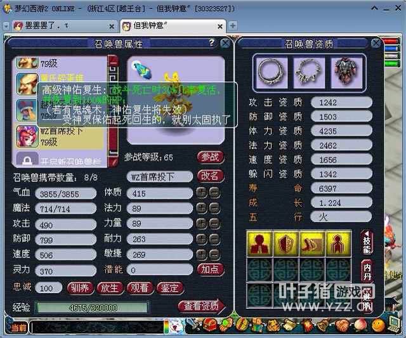This screenshot has width=406, height=338.
Task: Click the shield-shaped second skill icon
Action: (286, 244)
